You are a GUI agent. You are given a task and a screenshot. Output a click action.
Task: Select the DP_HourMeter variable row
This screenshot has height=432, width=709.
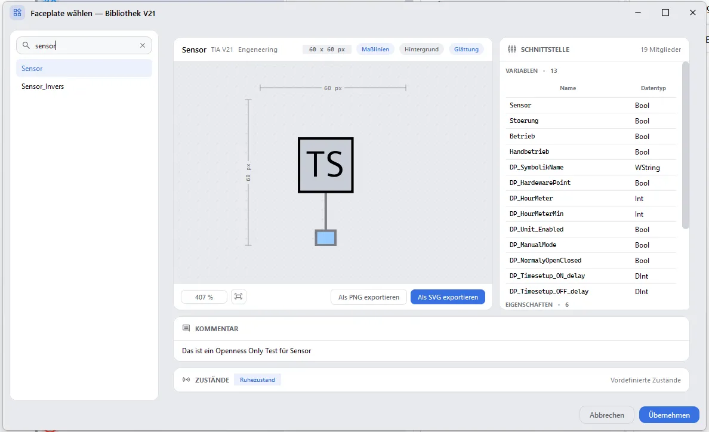(x=590, y=198)
